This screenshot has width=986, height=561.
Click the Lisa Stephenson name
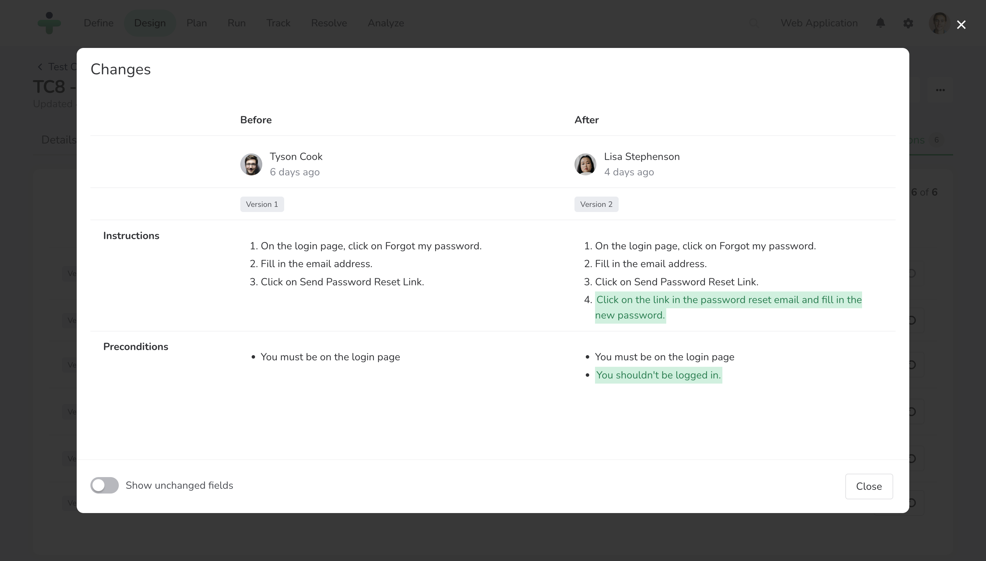pyautogui.click(x=642, y=157)
